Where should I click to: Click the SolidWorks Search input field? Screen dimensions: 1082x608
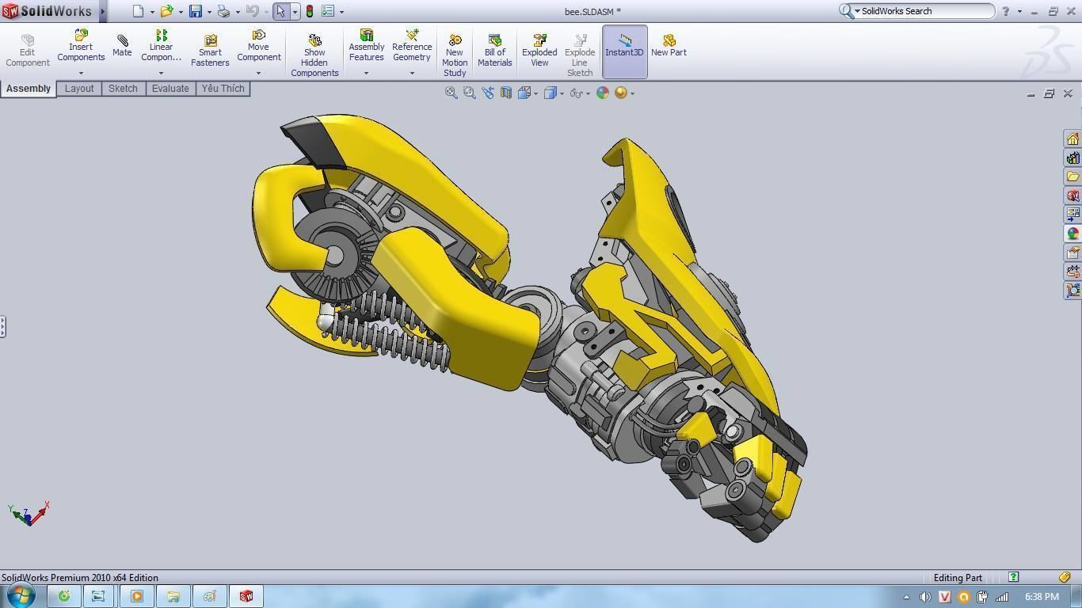click(x=924, y=11)
